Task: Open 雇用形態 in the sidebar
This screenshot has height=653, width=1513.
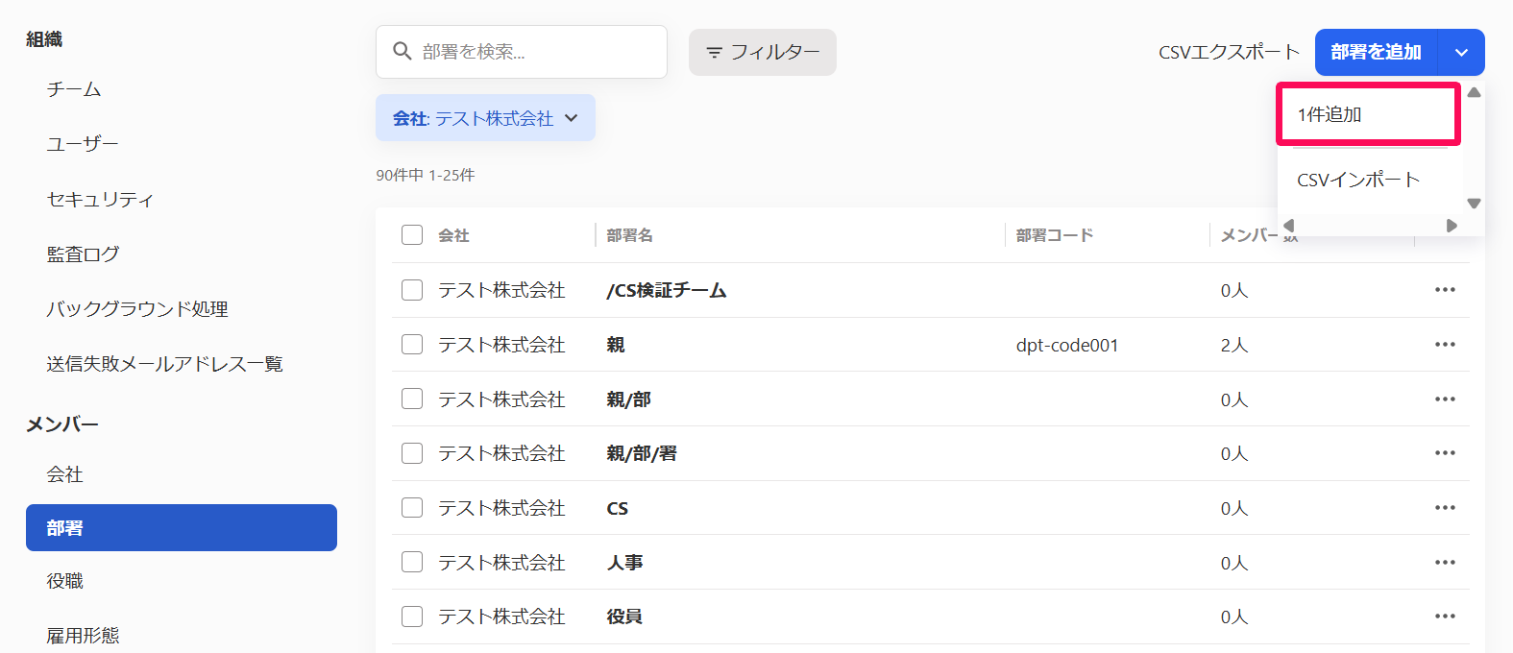Action: [83, 636]
